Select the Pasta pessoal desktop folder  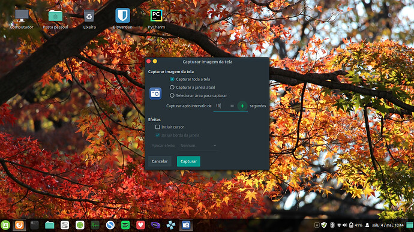[x=55, y=19]
